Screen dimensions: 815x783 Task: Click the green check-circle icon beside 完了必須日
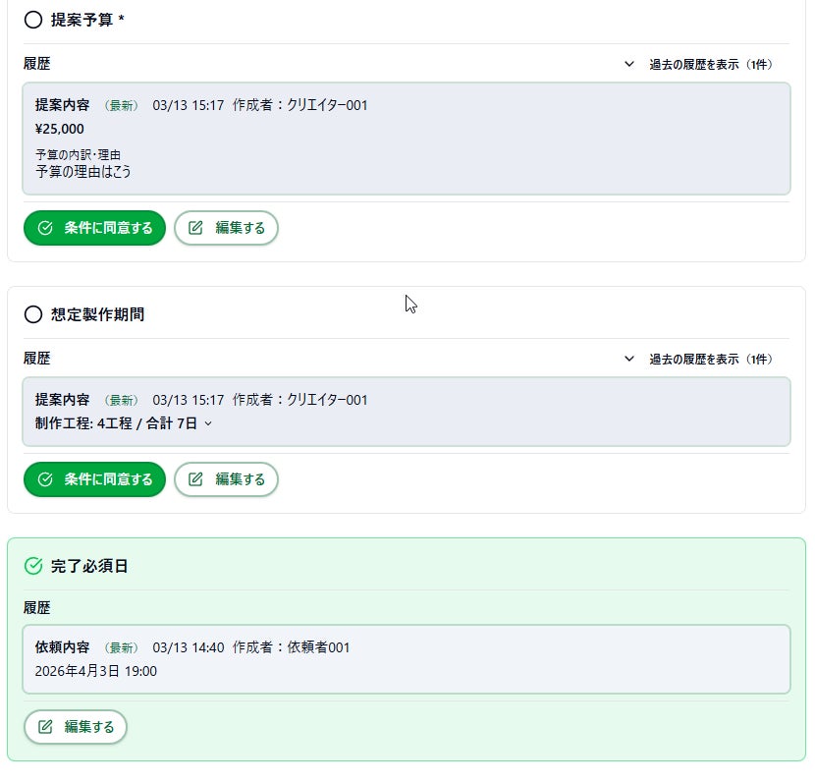pos(32,566)
